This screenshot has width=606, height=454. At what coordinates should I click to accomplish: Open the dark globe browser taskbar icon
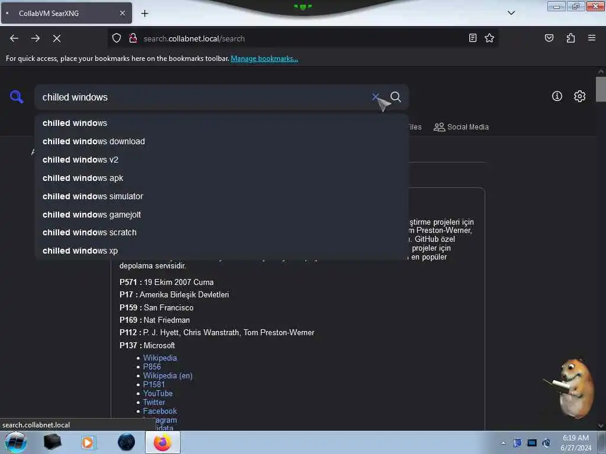[x=127, y=442]
